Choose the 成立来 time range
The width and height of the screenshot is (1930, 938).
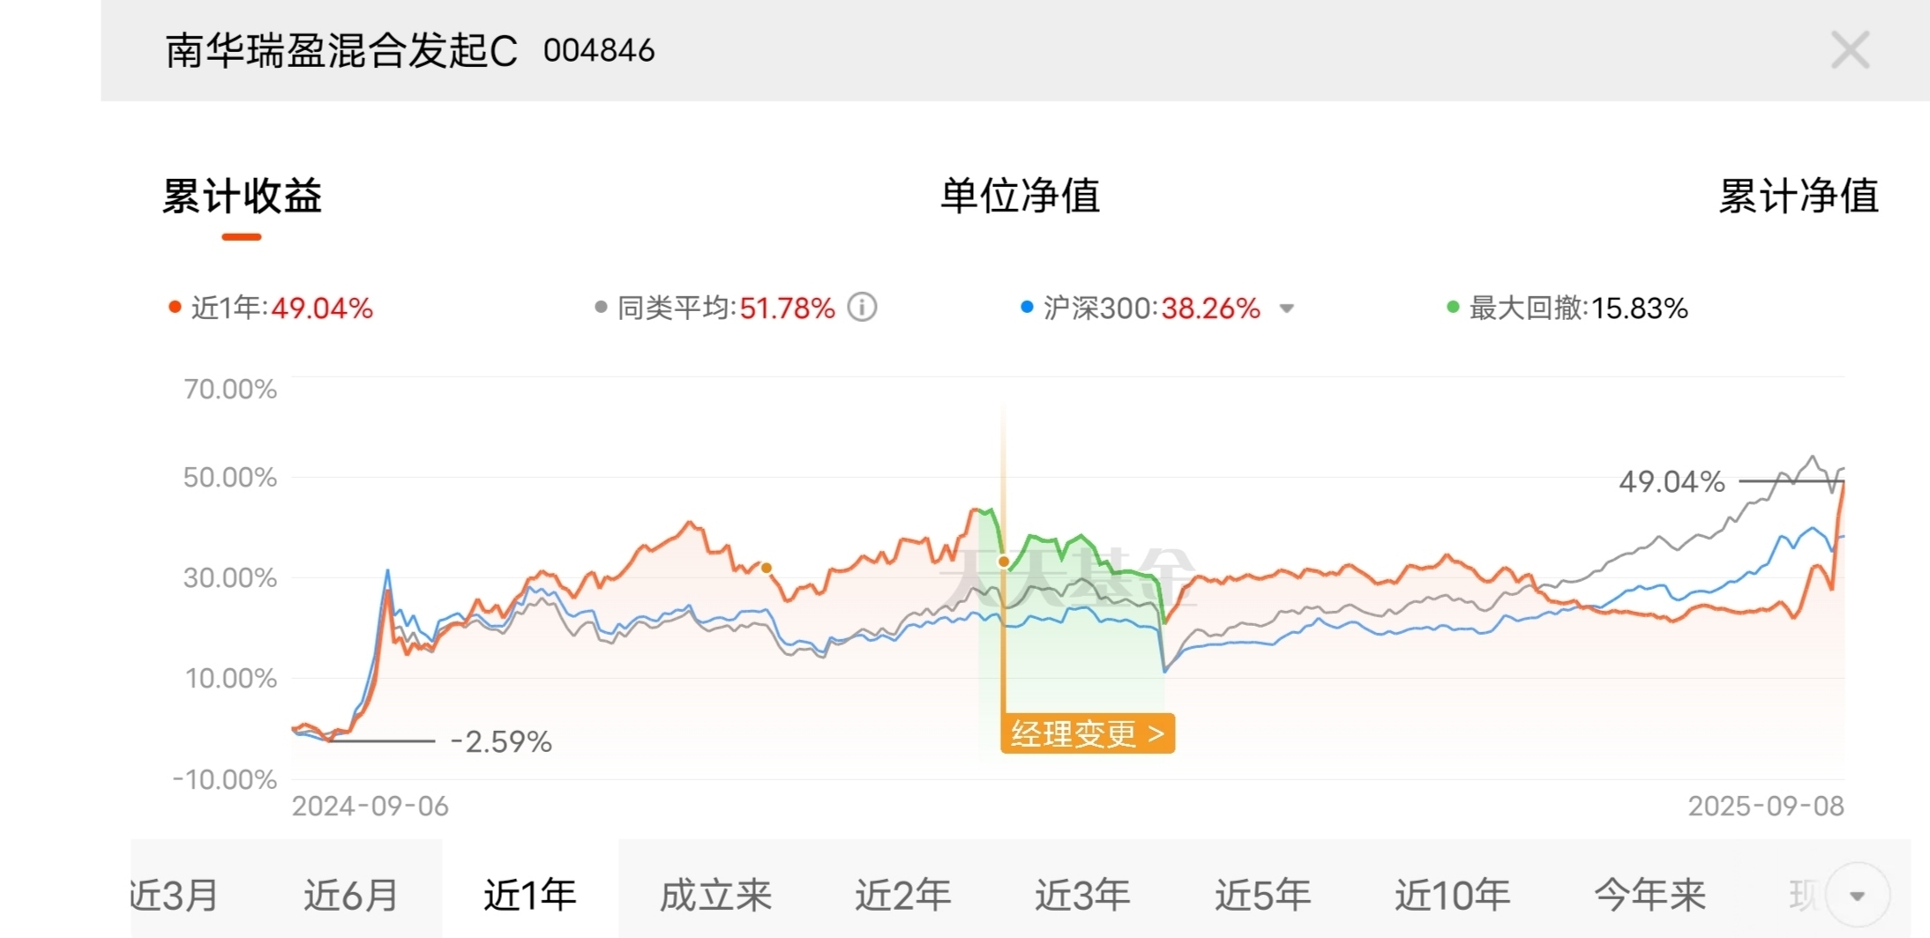point(715,895)
